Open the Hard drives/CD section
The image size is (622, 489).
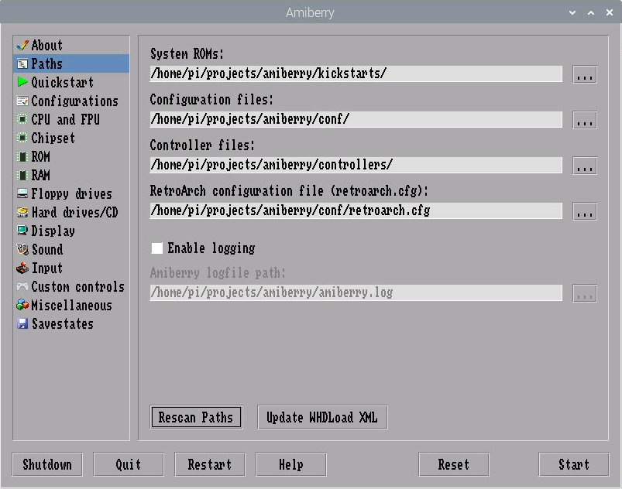pos(74,213)
